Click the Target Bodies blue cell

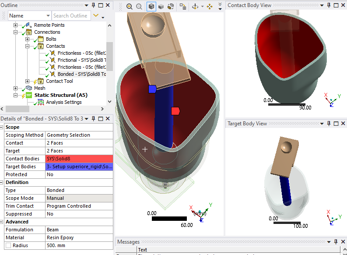[x=79, y=166]
